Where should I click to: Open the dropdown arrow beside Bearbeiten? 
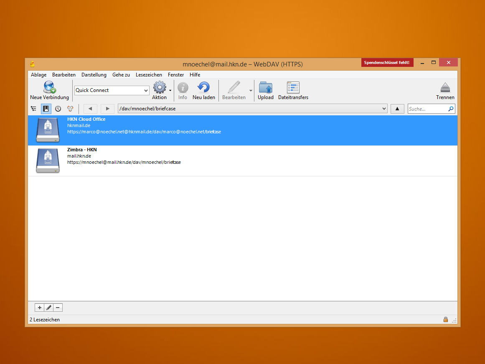pos(251,90)
